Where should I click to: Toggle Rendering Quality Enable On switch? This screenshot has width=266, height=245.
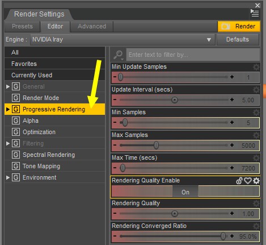(185, 192)
